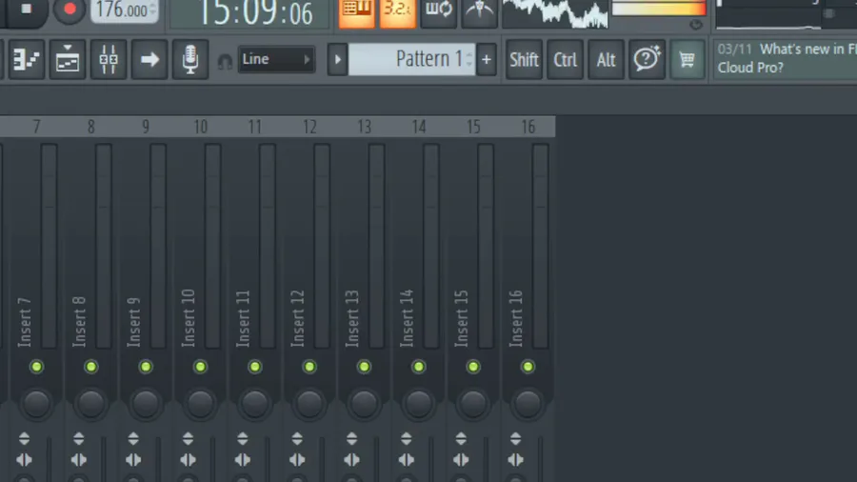The height and width of the screenshot is (482, 857).
Task: Click the output level peak meter
Action: pyautogui.click(x=659, y=8)
